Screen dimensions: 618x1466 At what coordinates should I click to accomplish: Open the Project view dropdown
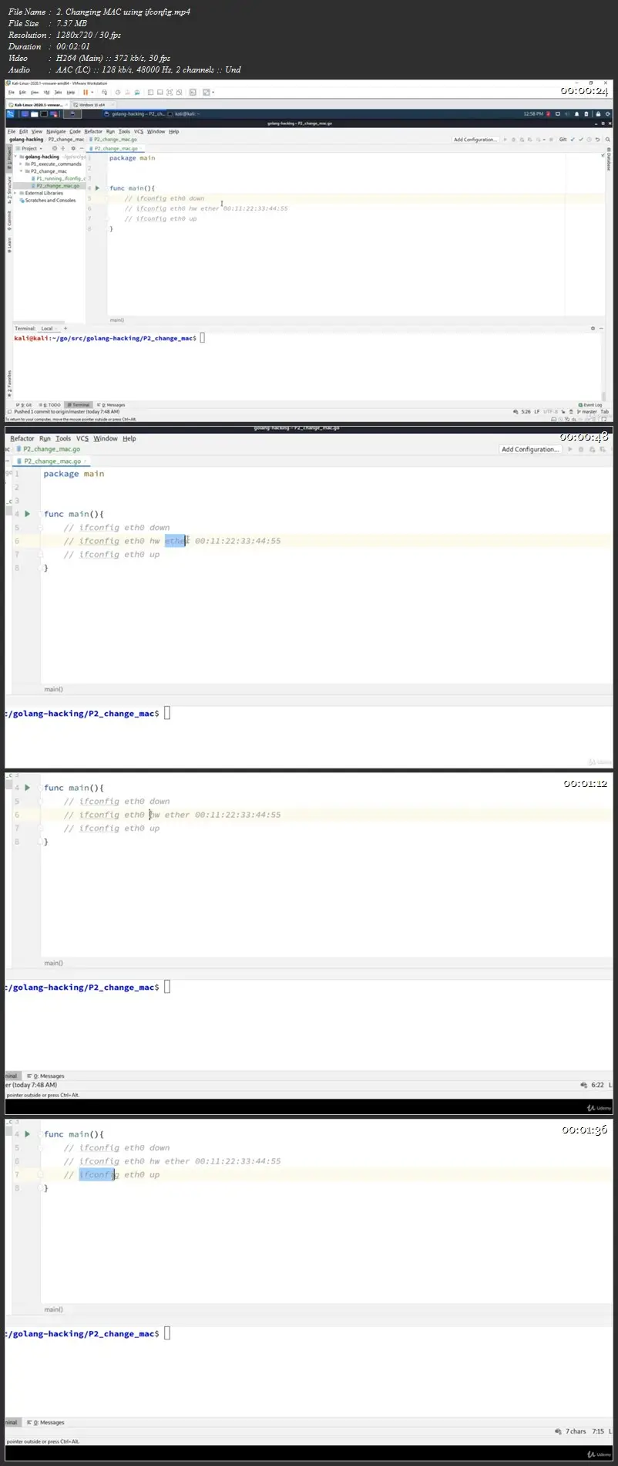(x=30, y=148)
